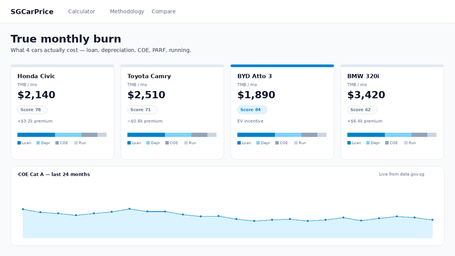The image size is (455, 256).
Task: Click first data point on COE chart
Action: (23, 209)
